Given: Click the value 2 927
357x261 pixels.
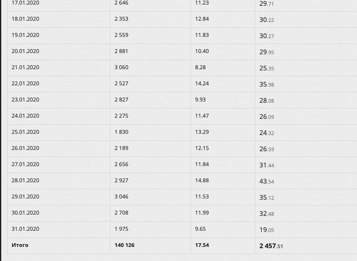Looking at the screenshot, I should [x=121, y=181].
